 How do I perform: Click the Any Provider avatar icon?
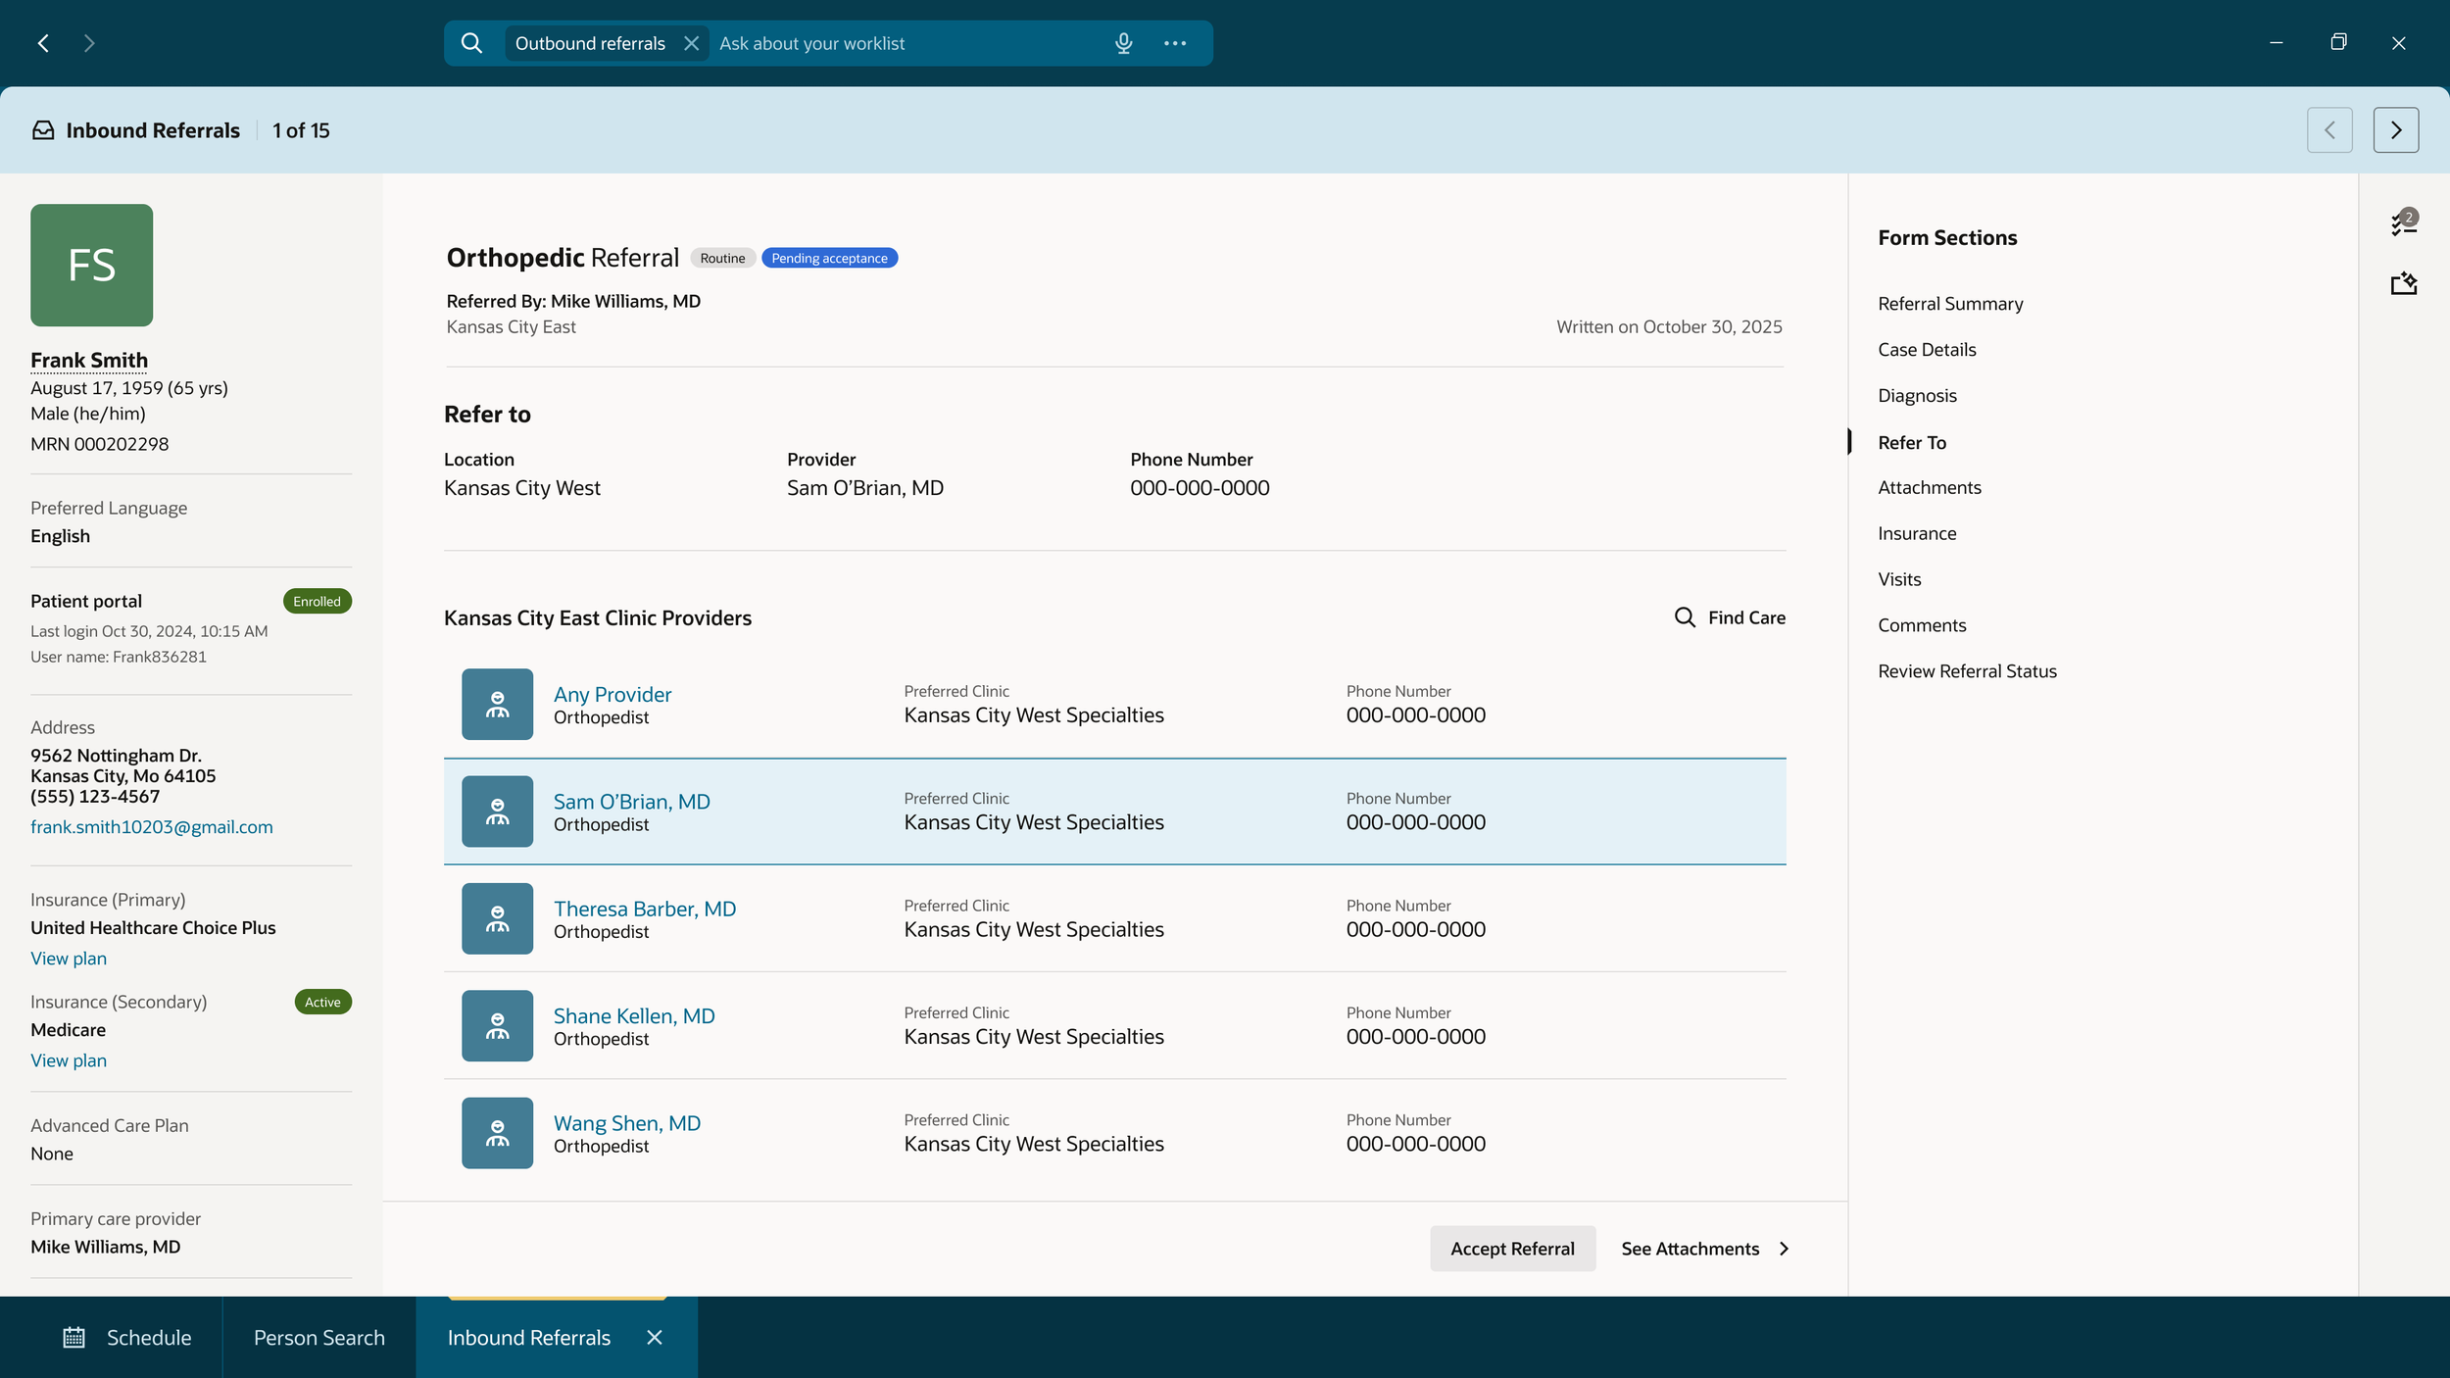(497, 704)
